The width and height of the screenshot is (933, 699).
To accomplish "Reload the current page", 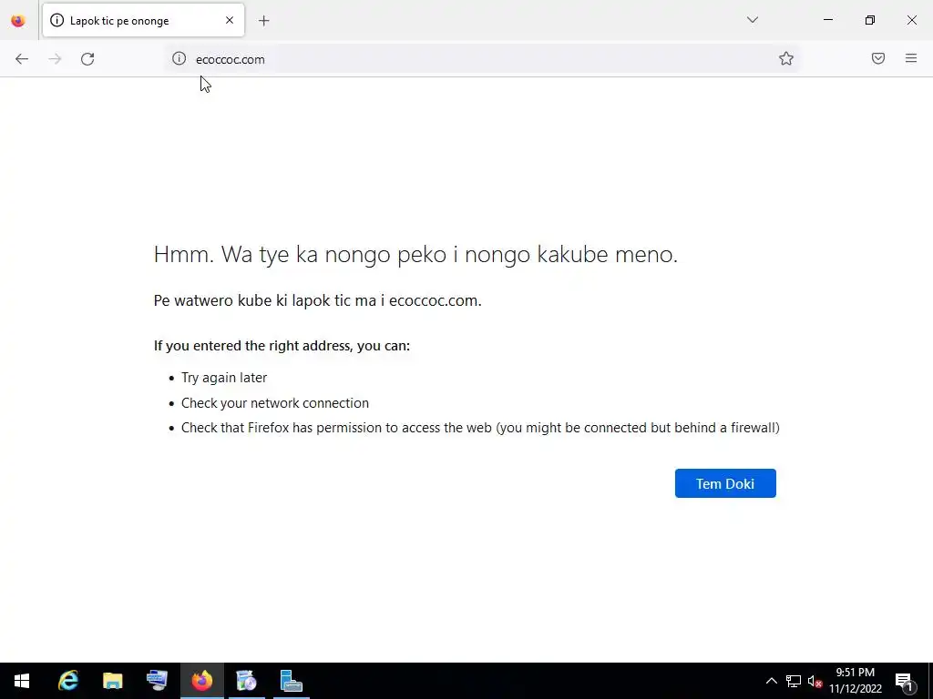I will 87,59.
